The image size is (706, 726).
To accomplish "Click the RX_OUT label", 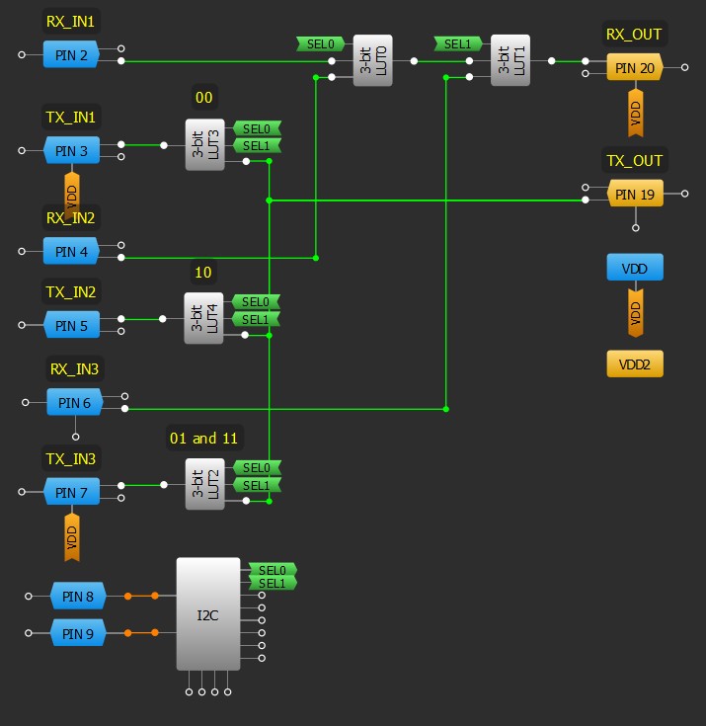I will 634,34.
